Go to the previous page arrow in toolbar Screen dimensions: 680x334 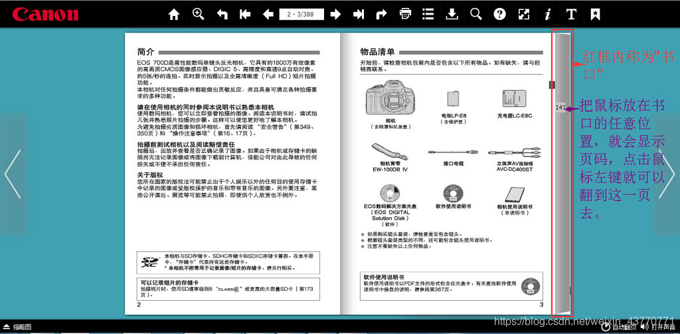point(268,15)
